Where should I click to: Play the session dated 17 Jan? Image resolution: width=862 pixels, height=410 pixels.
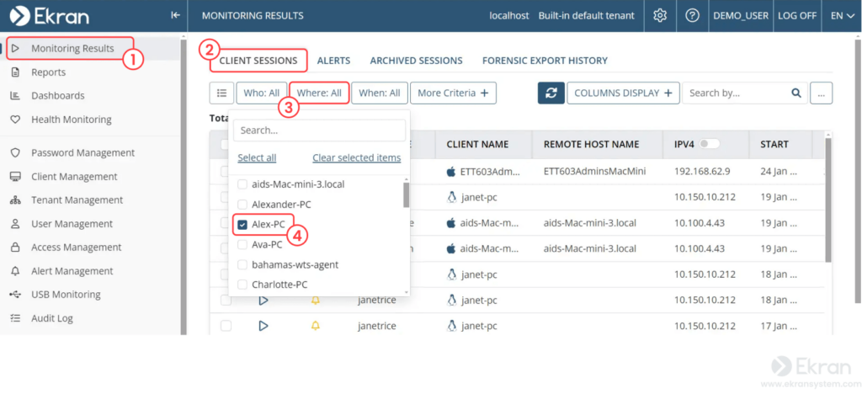(x=263, y=326)
